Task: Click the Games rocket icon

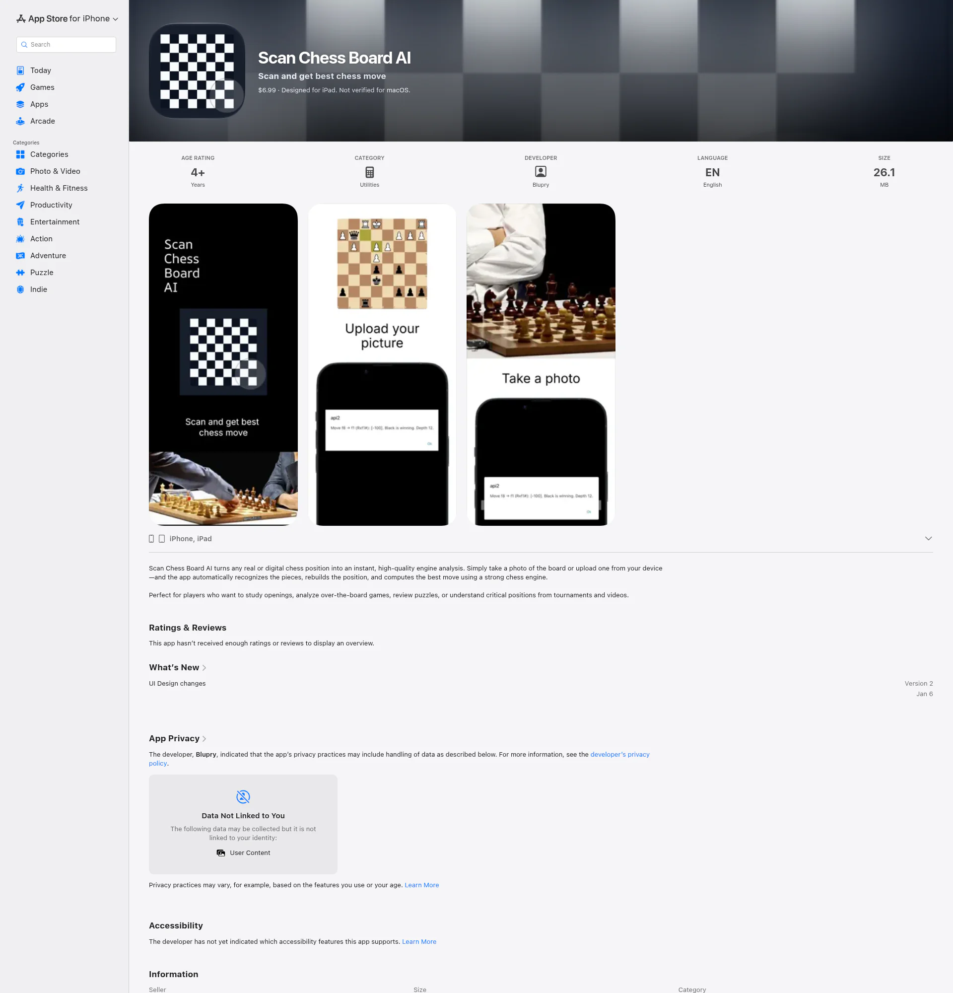Action: click(x=20, y=87)
